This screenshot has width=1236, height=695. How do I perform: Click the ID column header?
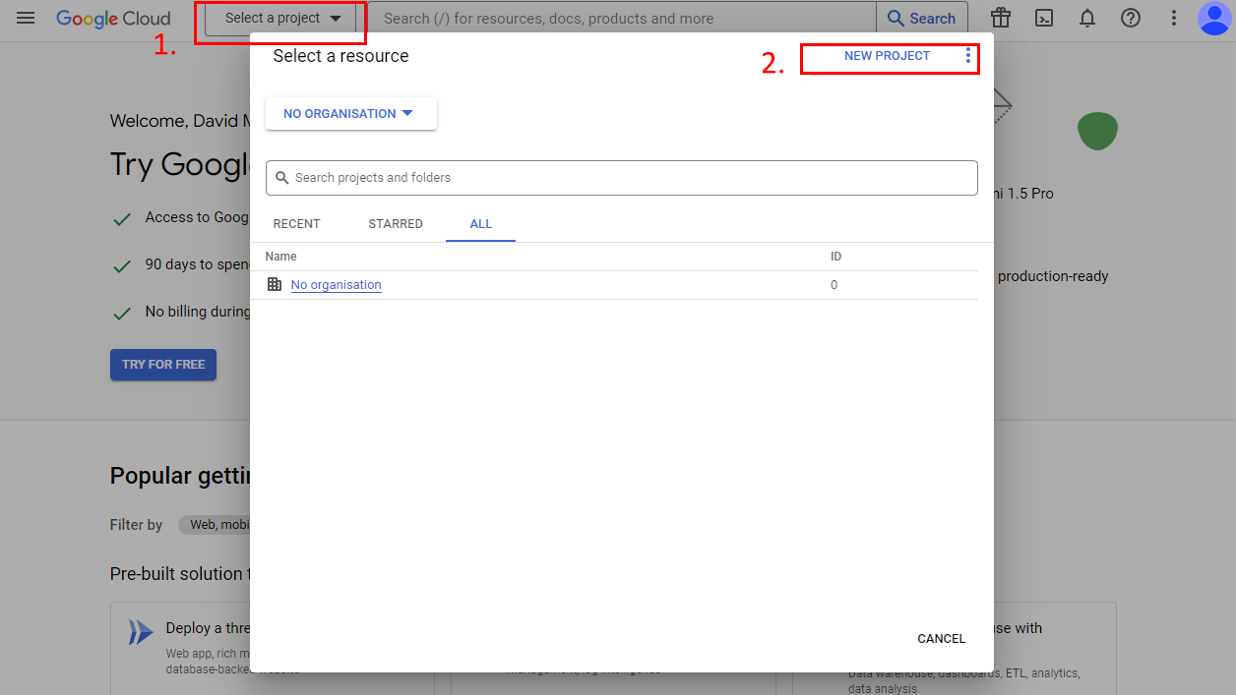coord(835,257)
